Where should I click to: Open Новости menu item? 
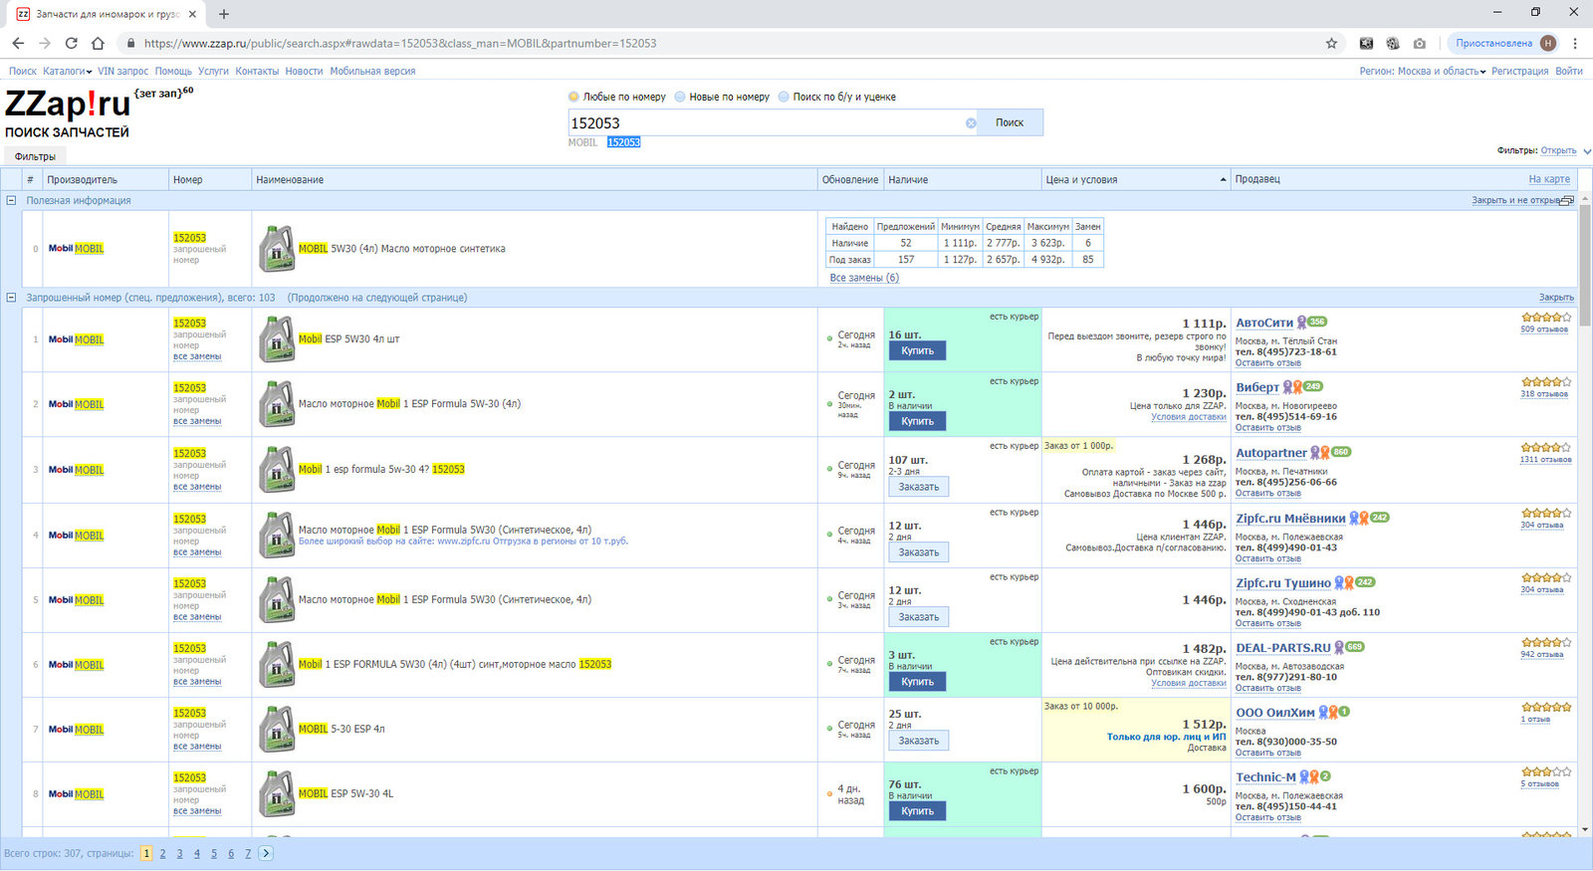click(304, 72)
